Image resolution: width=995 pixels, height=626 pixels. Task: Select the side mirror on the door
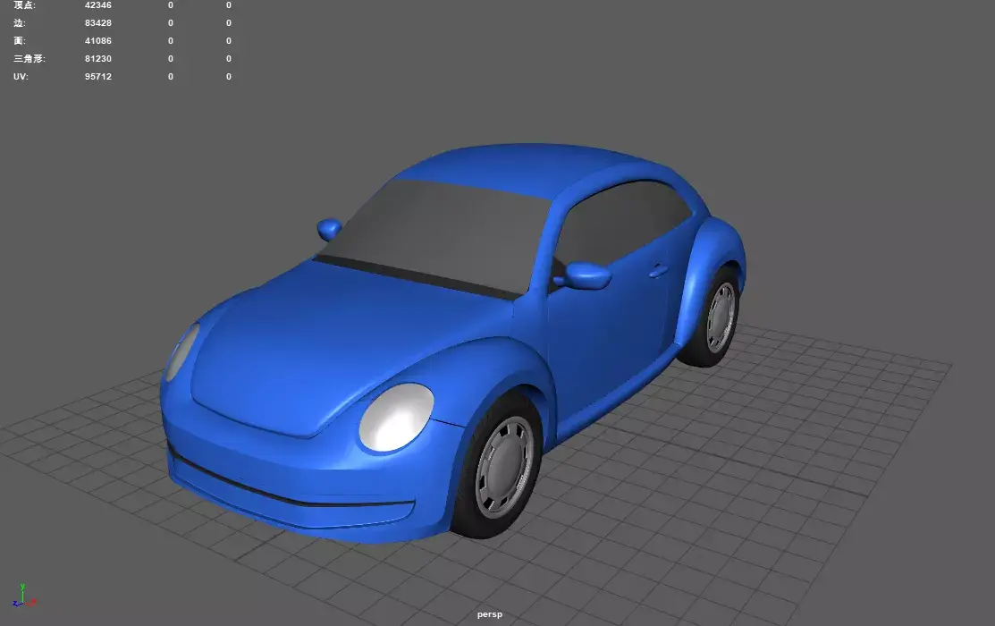pos(586,275)
